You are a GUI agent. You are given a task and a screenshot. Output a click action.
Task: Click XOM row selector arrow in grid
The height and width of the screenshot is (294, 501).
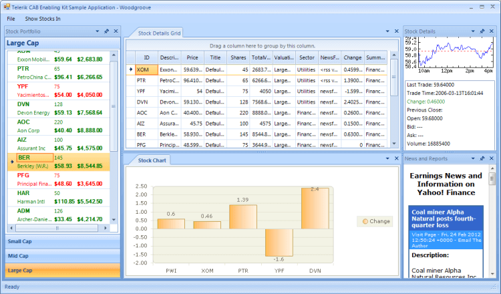131,69
